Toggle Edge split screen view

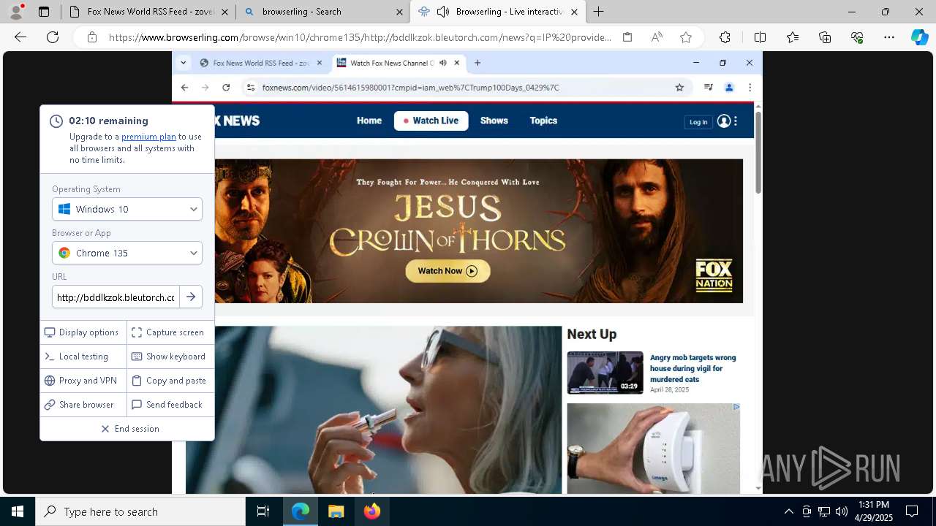pos(760,37)
